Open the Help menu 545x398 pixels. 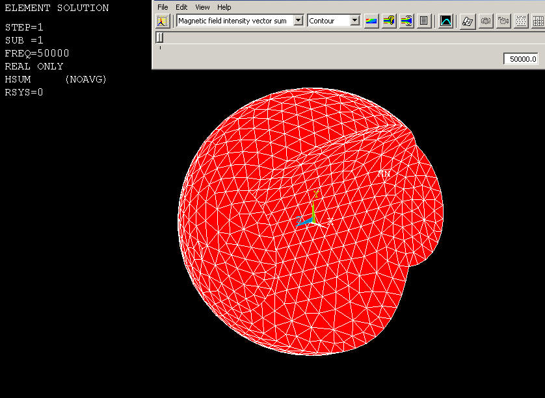[x=224, y=7]
